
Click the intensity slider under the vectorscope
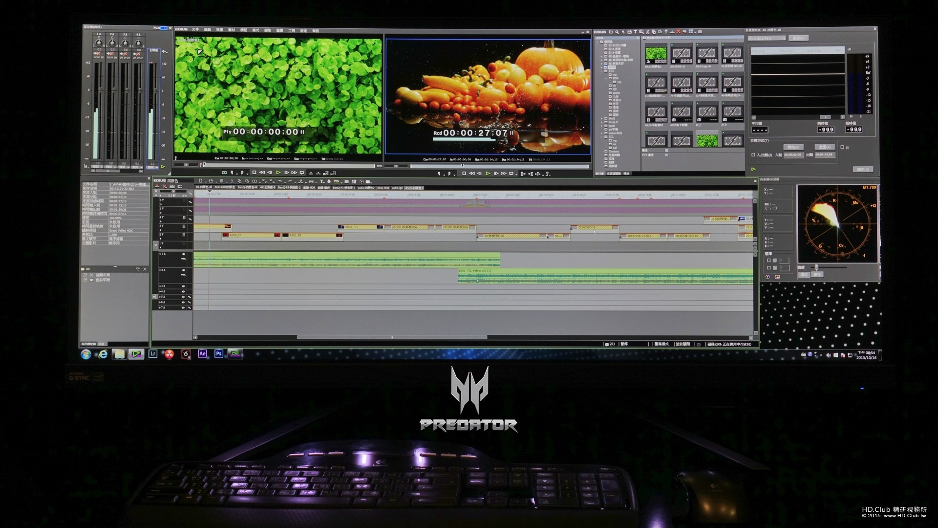tap(816, 267)
